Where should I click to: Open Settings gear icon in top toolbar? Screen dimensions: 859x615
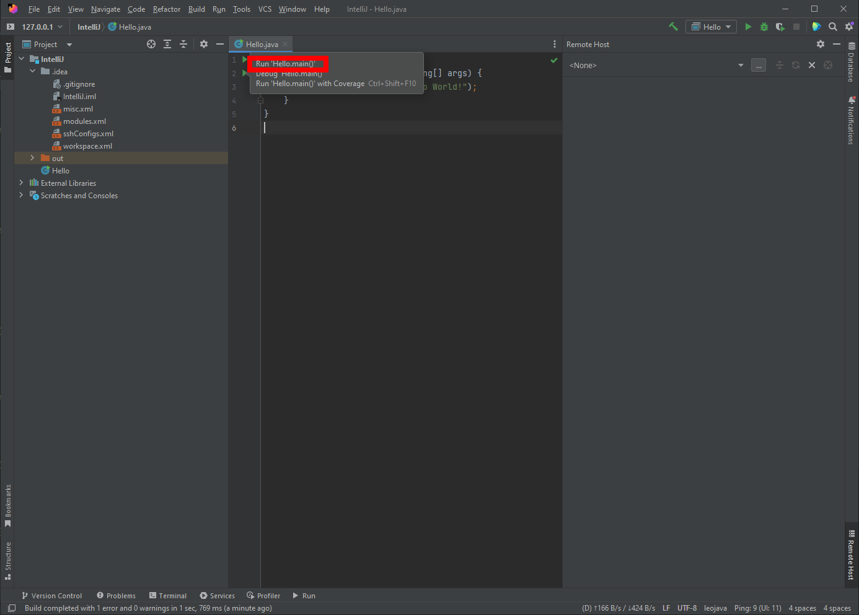(848, 27)
